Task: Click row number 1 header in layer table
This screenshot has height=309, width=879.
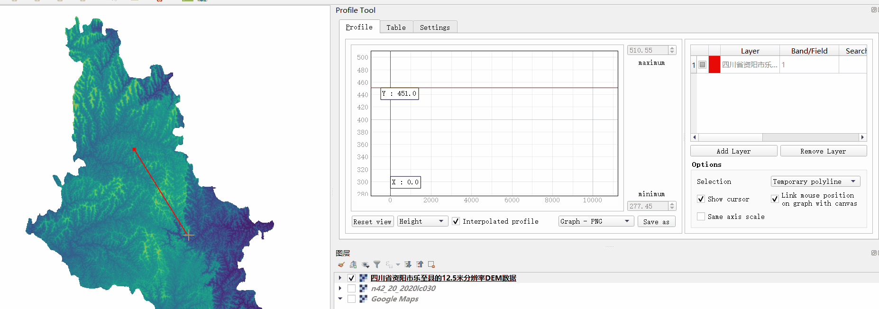Action: [x=694, y=64]
